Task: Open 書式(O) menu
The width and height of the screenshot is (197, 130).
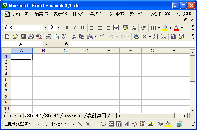Action: tap(97, 14)
